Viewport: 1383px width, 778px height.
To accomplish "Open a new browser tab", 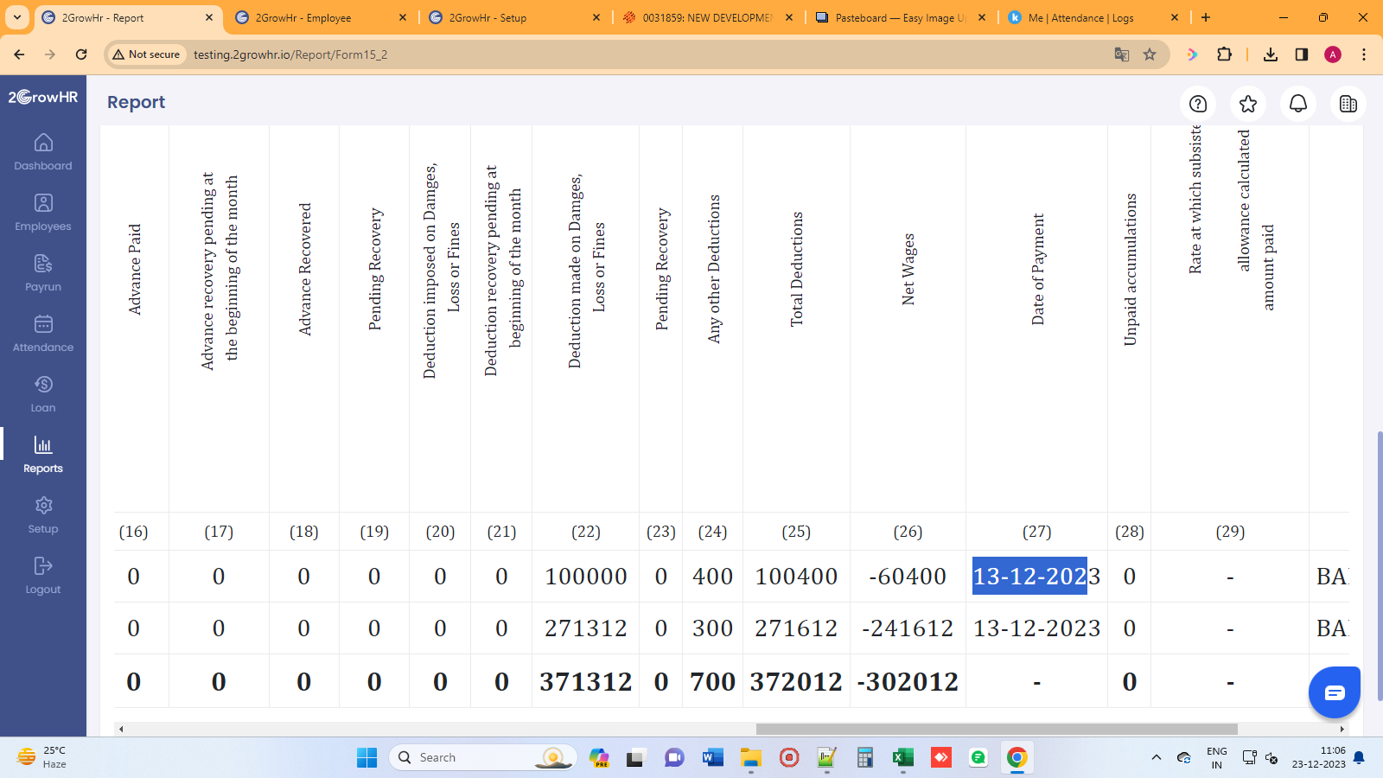I will coord(1206,17).
